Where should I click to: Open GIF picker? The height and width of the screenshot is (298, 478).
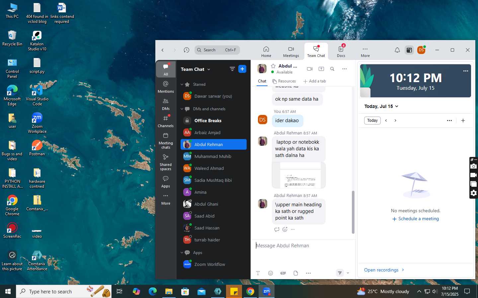click(283, 273)
